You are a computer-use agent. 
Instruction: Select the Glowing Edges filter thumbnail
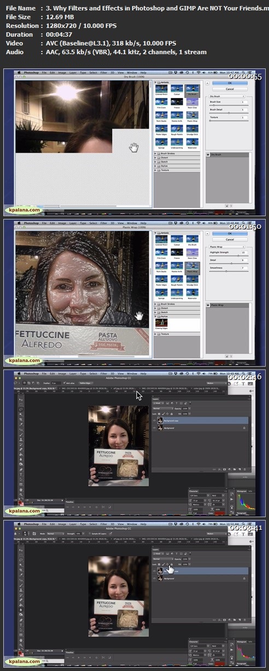click(x=162, y=323)
